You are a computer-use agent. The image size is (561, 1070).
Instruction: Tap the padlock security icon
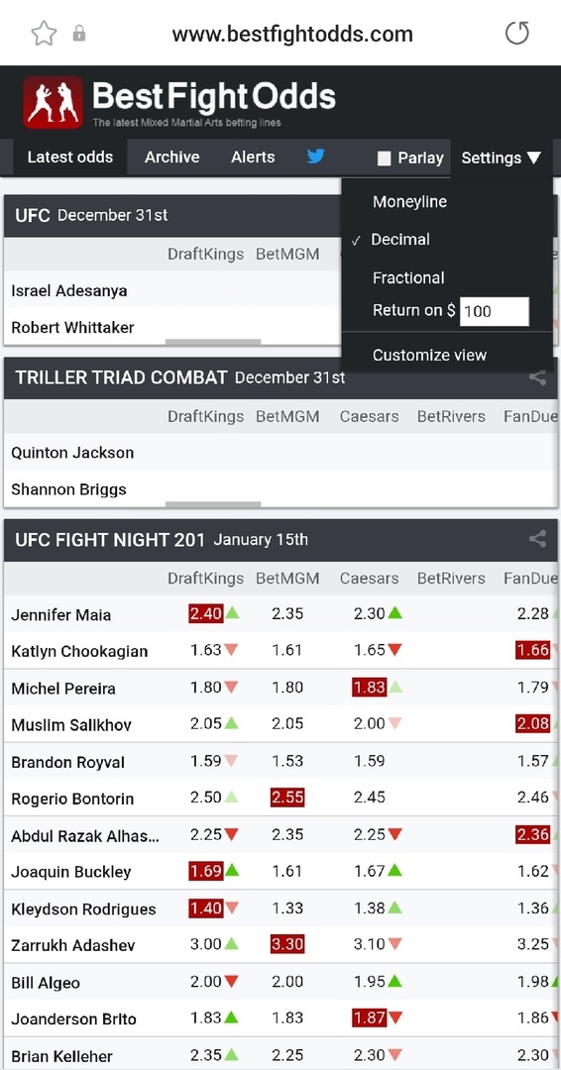(x=79, y=34)
